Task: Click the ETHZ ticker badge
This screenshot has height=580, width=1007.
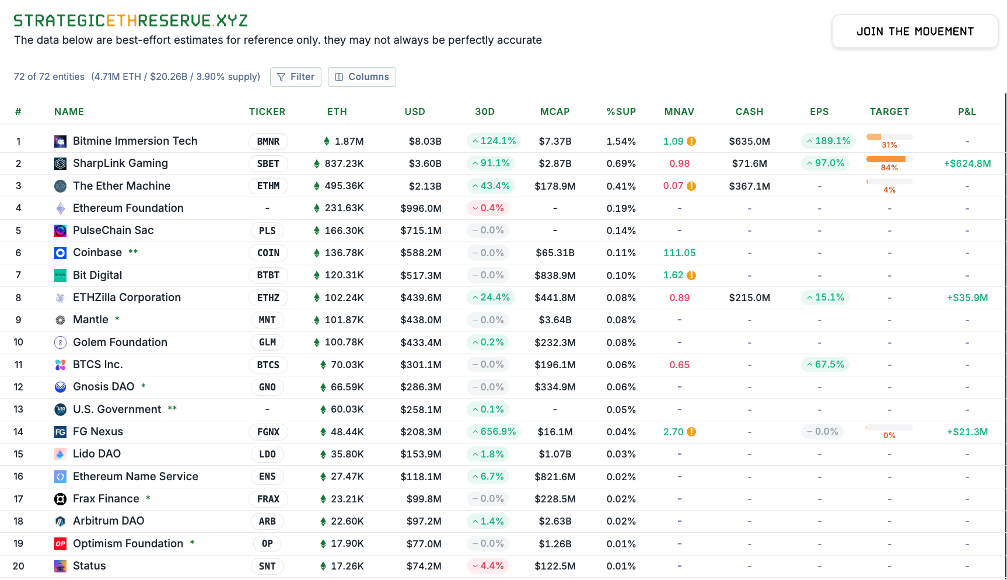Action: coord(268,298)
